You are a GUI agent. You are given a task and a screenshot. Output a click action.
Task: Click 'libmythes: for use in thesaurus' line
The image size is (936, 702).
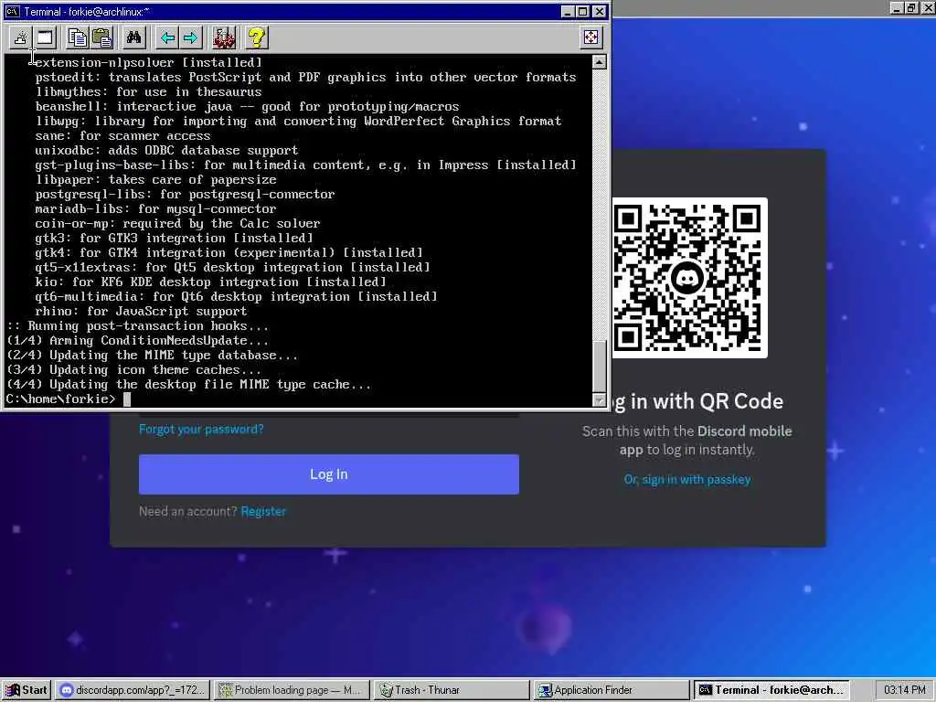[x=148, y=92]
